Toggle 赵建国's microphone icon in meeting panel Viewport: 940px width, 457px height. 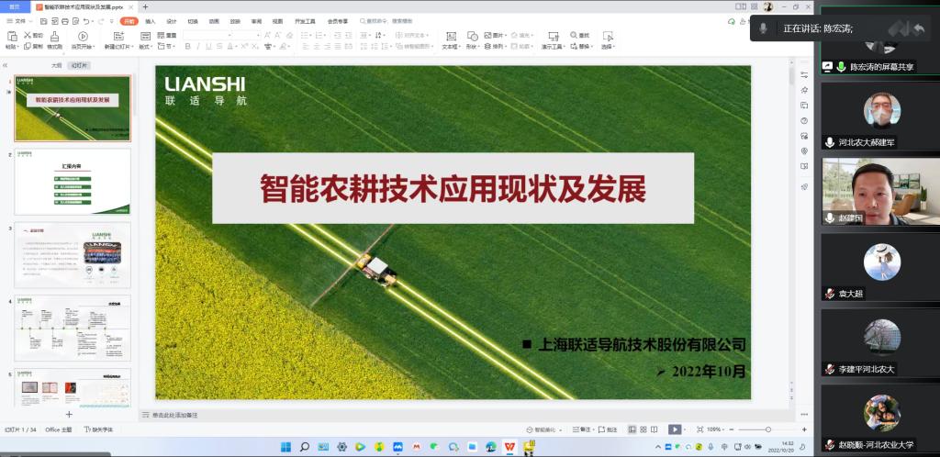click(x=830, y=218)
